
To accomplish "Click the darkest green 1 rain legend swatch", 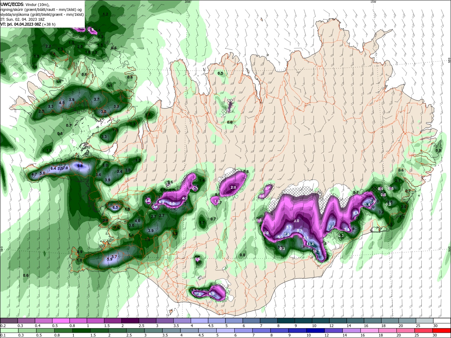I will [x=81, y=331].
